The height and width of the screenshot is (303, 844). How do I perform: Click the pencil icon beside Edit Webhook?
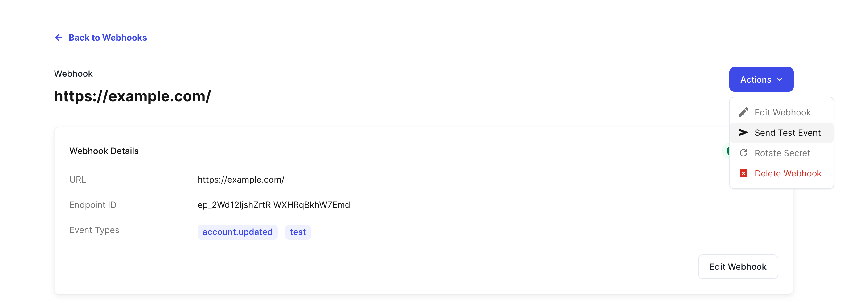pyautogui.click(x=744, y=112)
